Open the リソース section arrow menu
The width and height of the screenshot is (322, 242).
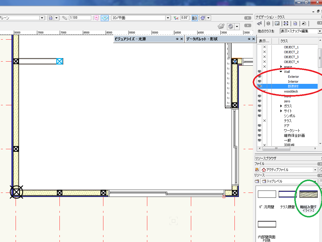[x=319, y=176]
